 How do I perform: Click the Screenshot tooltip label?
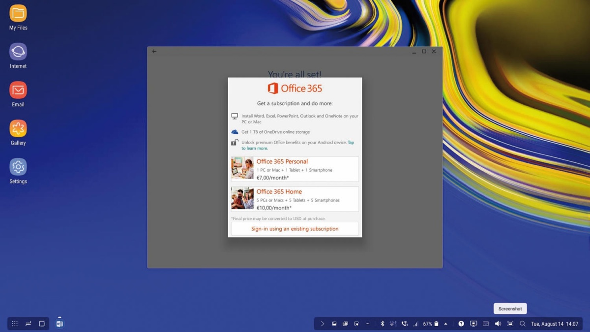510,309
